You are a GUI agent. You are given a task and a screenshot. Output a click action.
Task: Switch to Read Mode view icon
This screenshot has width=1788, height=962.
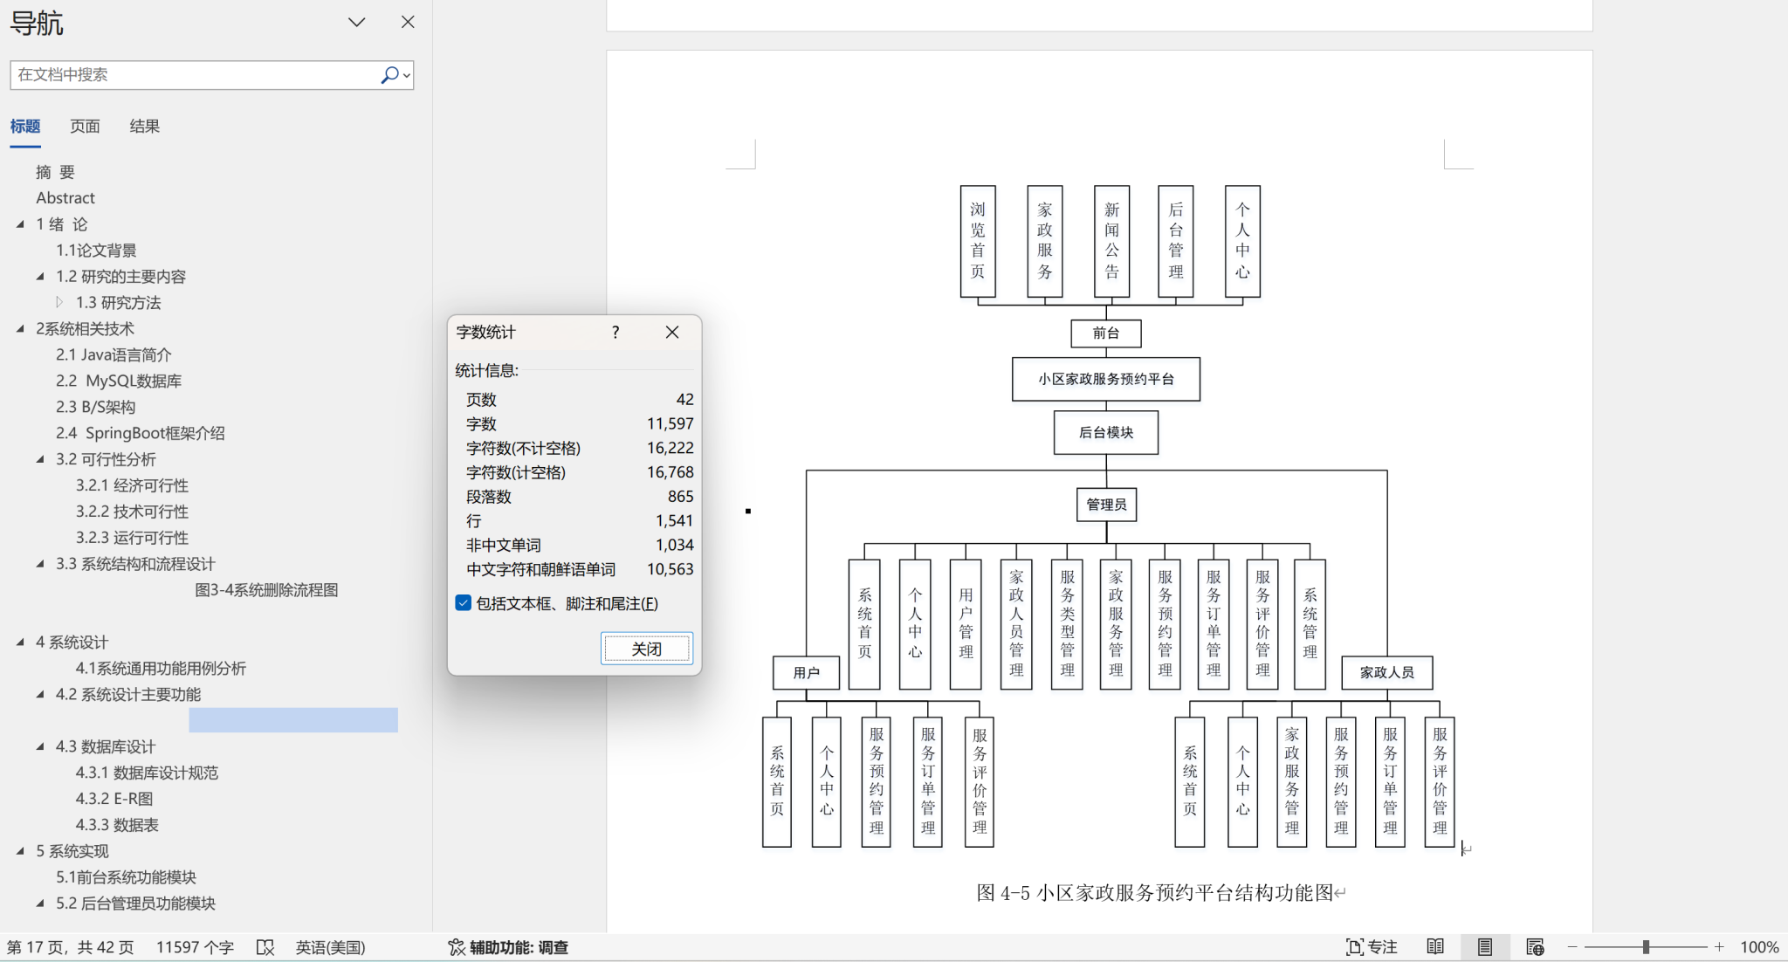click(1435, 947)
